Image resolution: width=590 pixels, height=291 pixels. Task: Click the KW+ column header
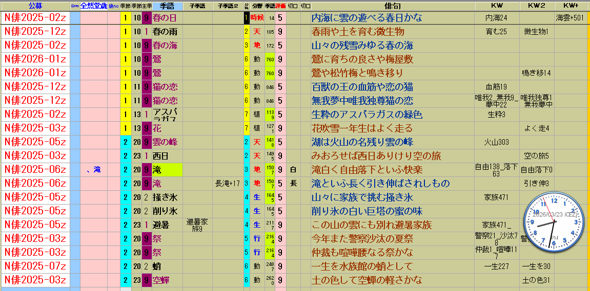pos(570,6)
